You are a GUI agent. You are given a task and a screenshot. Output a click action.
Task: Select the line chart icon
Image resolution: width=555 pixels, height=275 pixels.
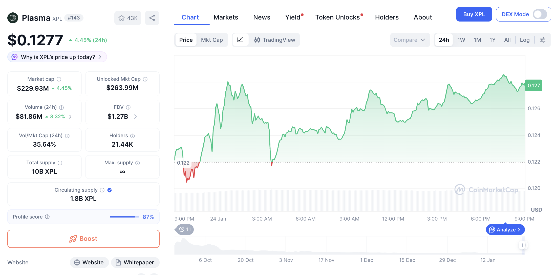[240, 40]
